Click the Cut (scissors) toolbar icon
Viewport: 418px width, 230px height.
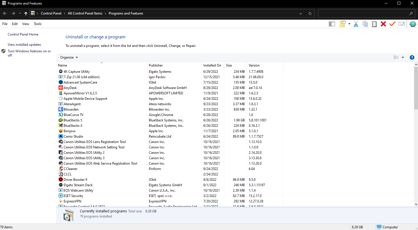356,24
